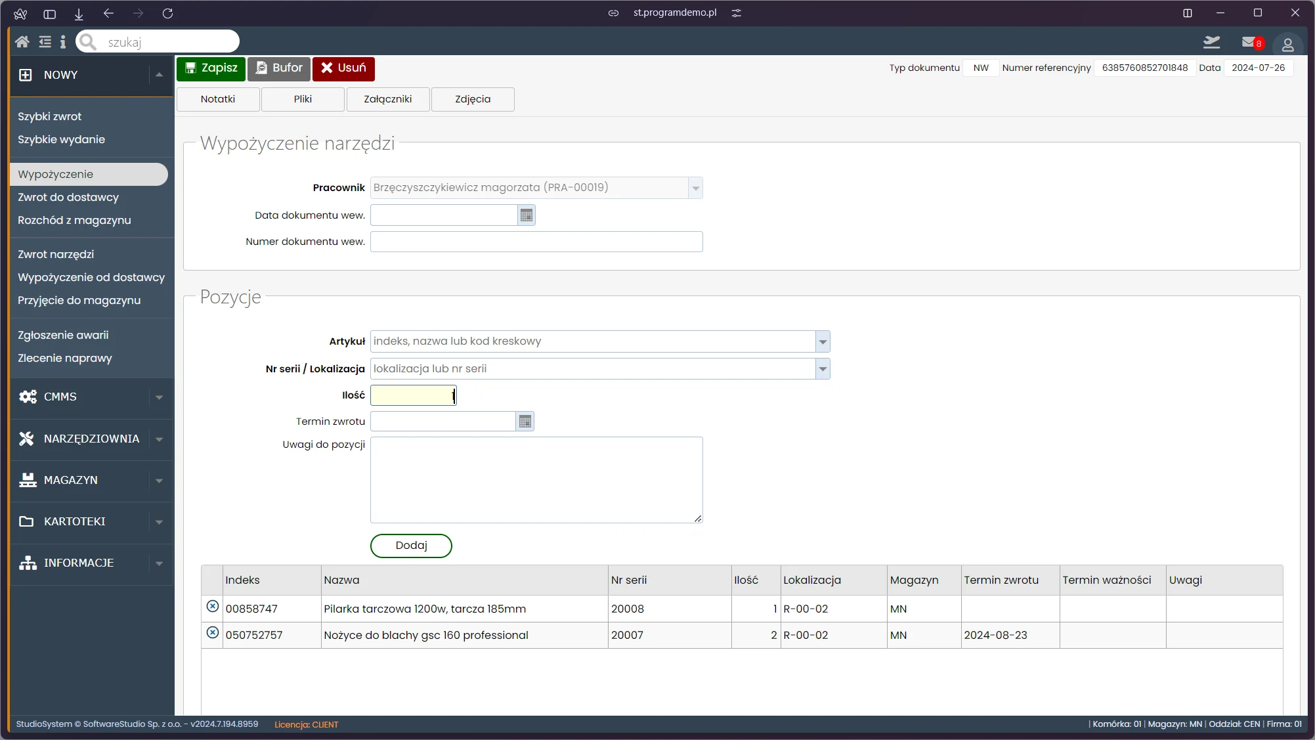Image resolution: width=1315 pixels, height=740 pixels.
Task: Click the calendar icon for Data dokumentu wew.
Action: (527, 215)
